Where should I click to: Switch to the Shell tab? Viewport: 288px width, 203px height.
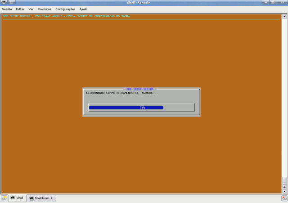click(x=17, y=198)
